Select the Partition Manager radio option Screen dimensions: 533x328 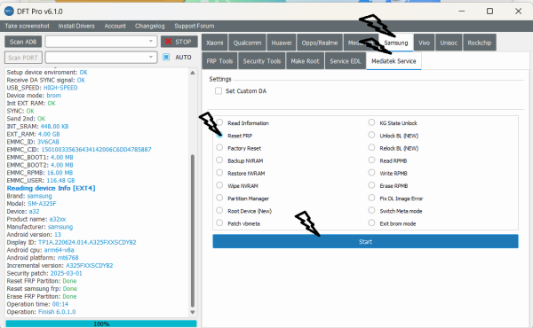[219, 198]
